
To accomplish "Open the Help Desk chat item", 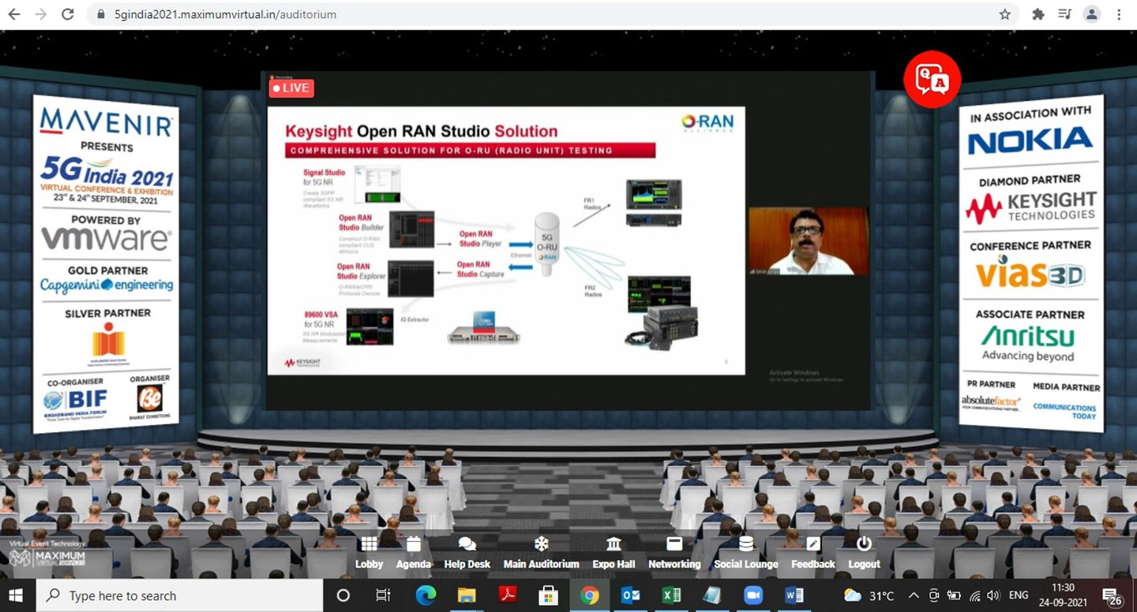I will click(467, 553).
